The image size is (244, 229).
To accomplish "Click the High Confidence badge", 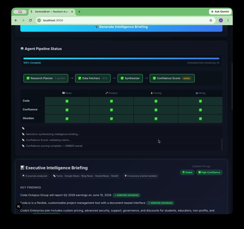I will click(x=209, y=172).
